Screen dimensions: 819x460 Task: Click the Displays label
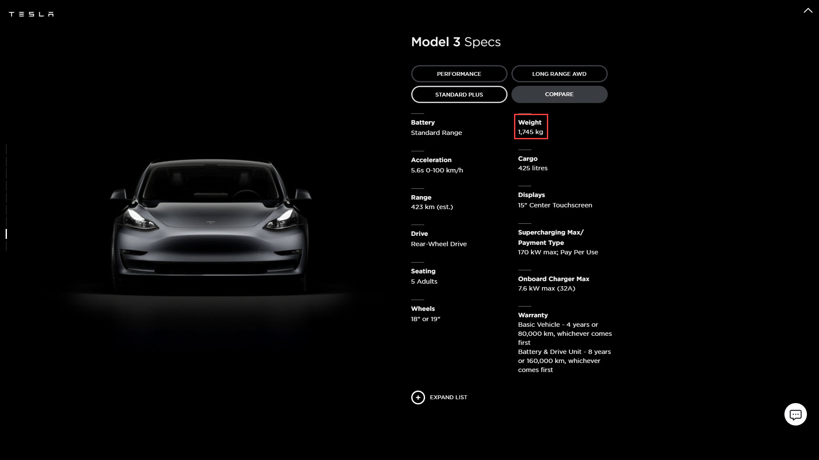click(531, 195)
